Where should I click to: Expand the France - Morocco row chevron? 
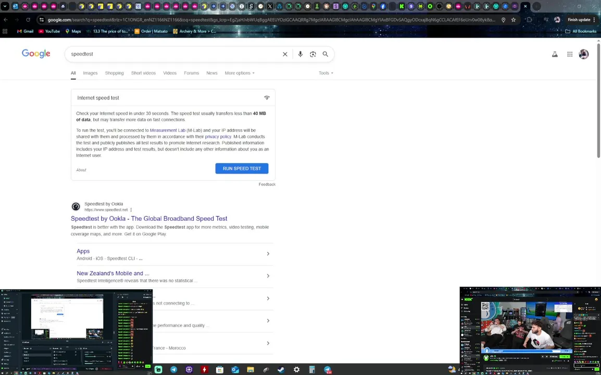(268, 343)
